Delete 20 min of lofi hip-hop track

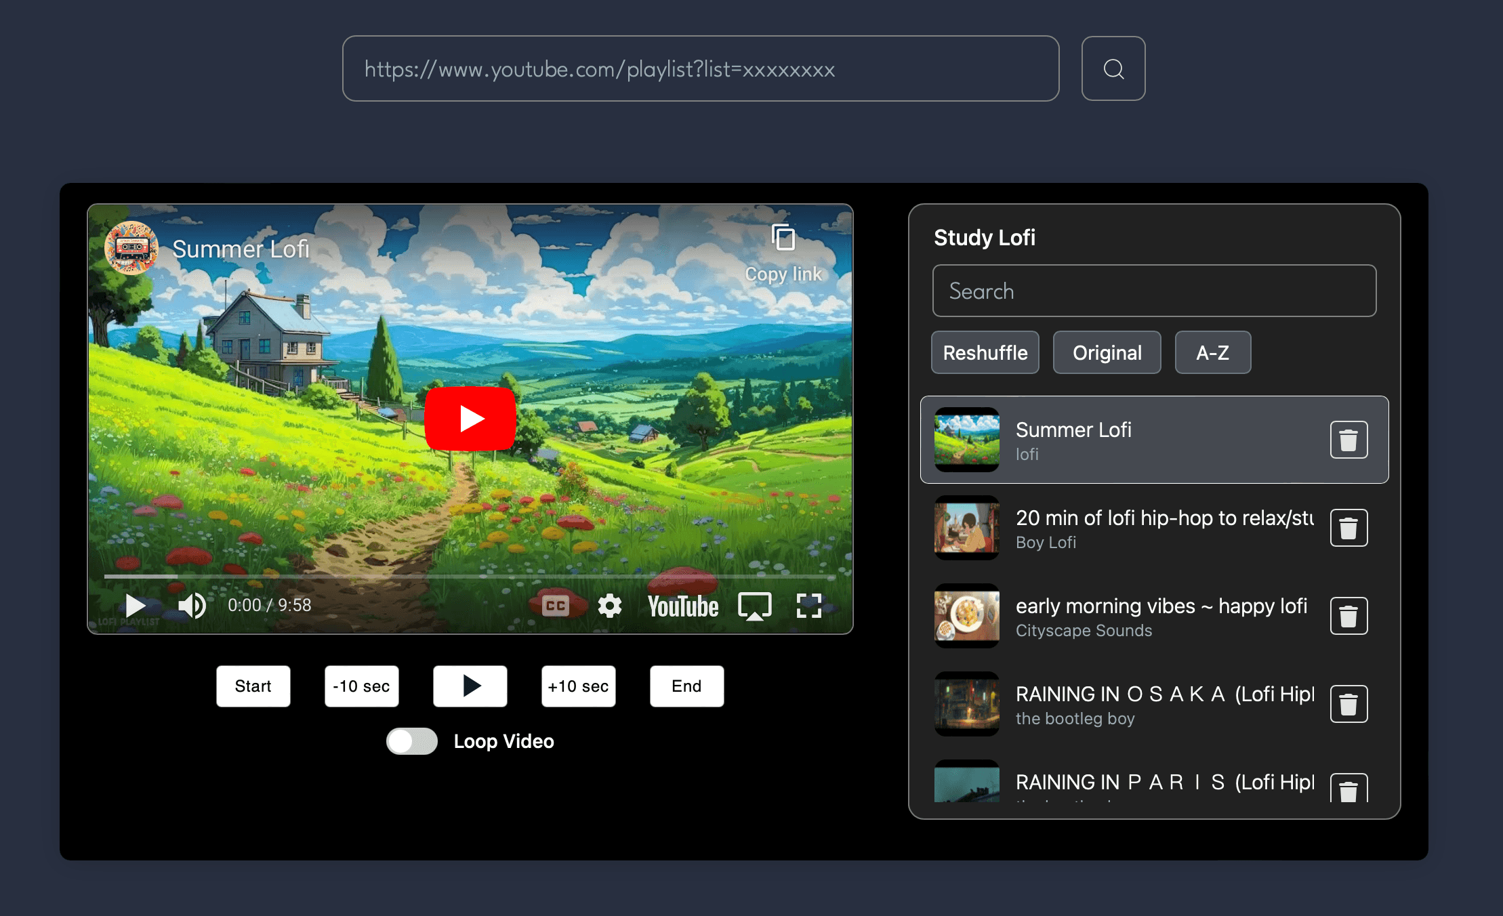click(1348, 528)
